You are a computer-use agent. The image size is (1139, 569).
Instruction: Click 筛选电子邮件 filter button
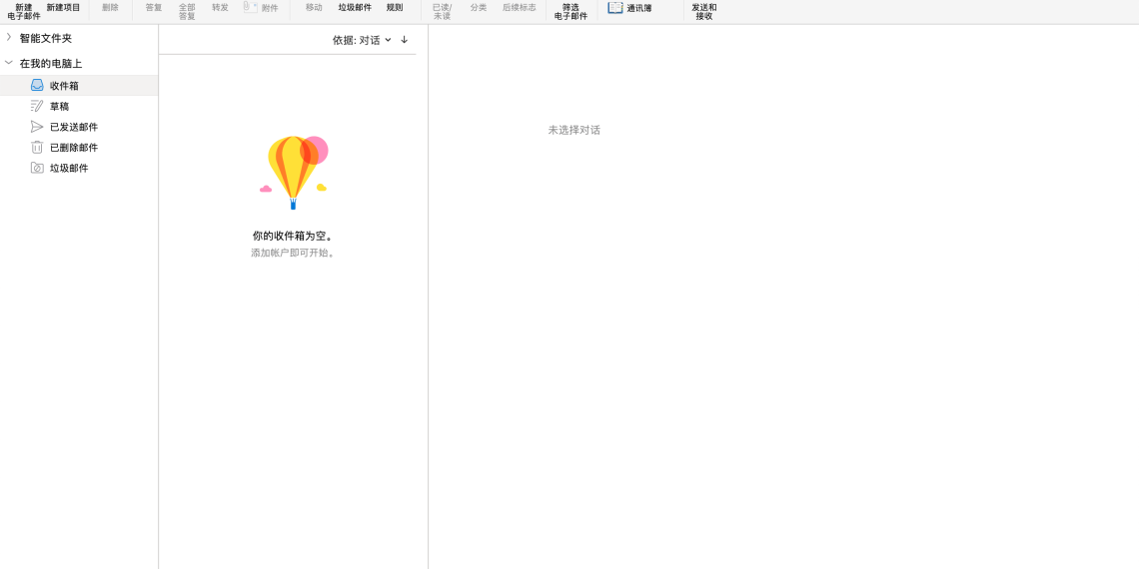pos(570,12)
